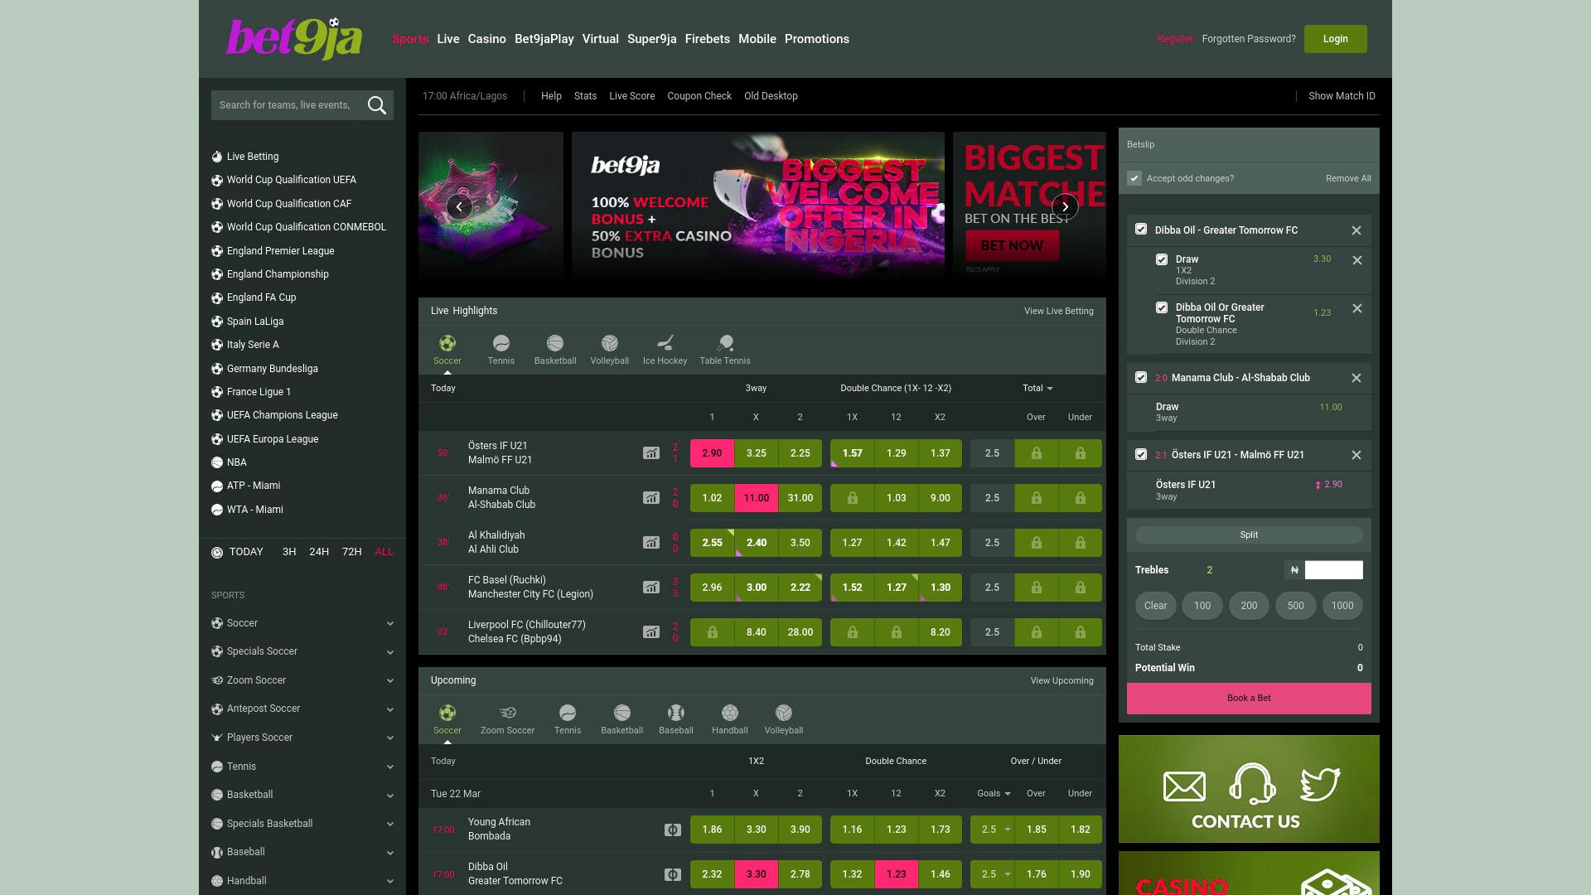Select the 24H time filter

coord(319,552)
